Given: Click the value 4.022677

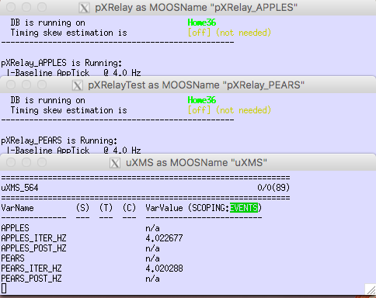Looking at the screenshot, I should click(164, 238).
